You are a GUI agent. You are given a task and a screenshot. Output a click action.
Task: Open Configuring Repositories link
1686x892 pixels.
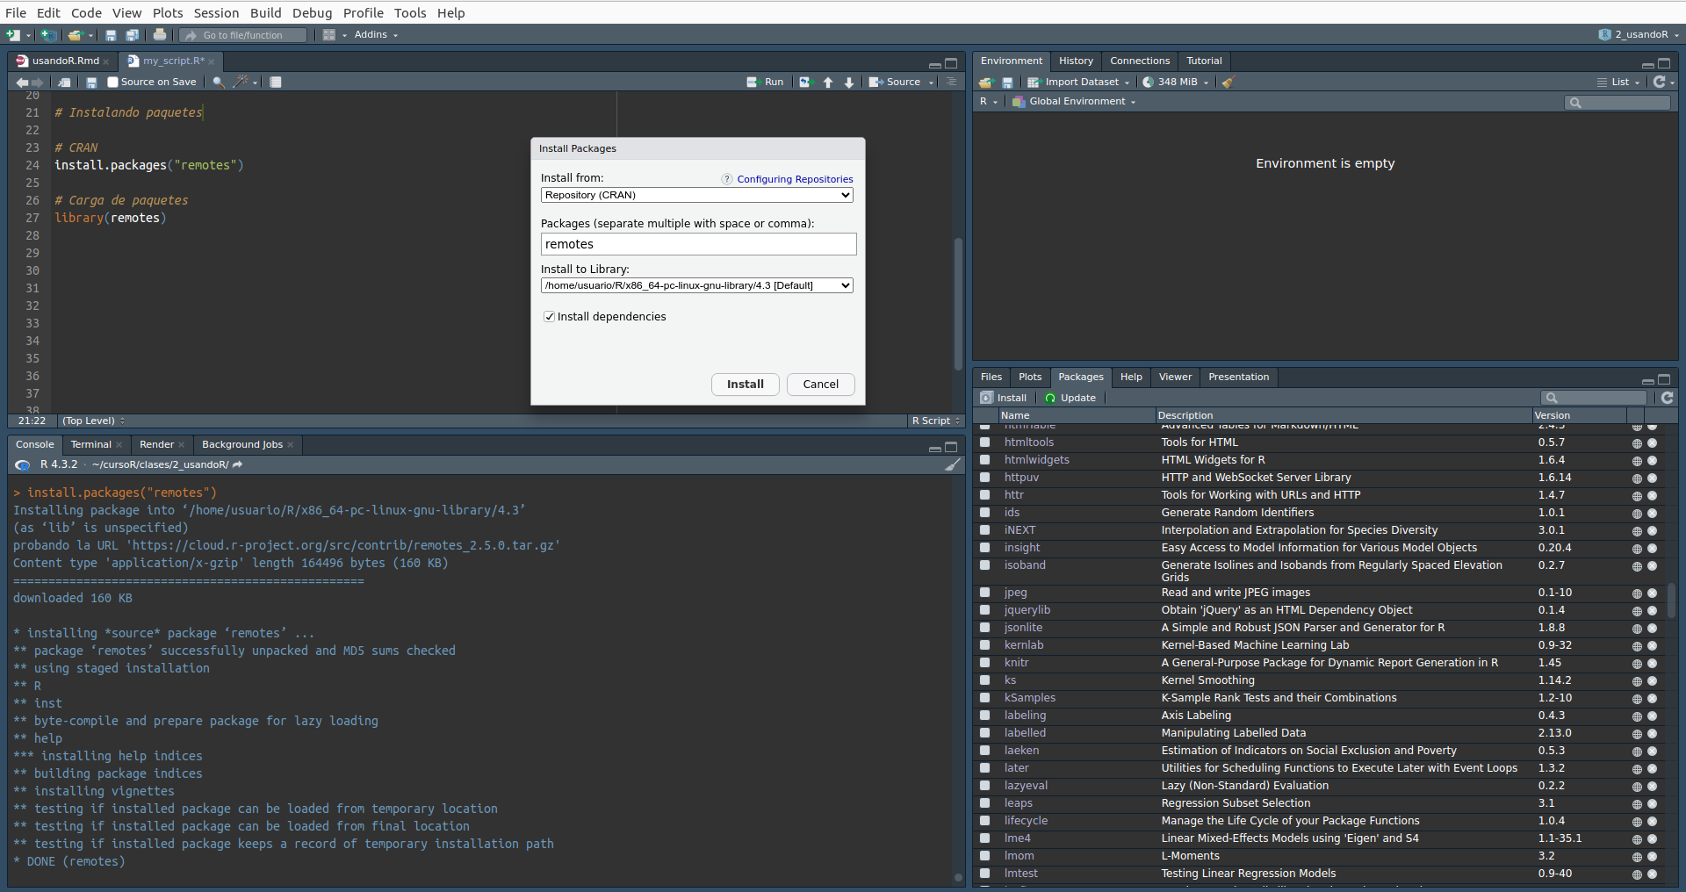pyautogui.click(x=795, y=179)
